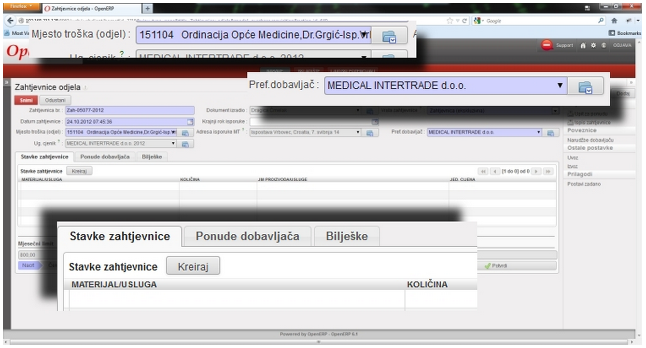Open the Bookmarks toolbar button
The image size is (646, 348).
625,33
